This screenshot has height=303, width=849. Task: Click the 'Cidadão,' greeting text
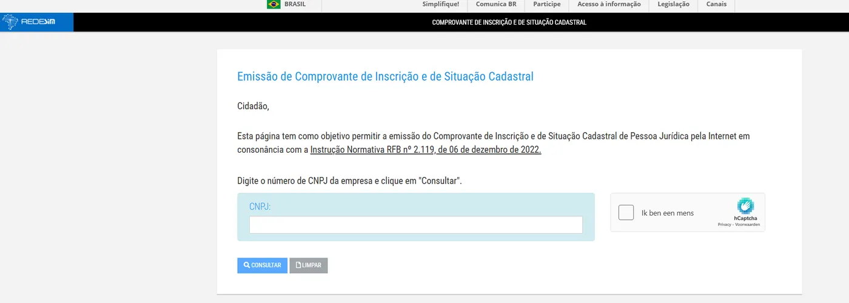[x=253, y=107]
